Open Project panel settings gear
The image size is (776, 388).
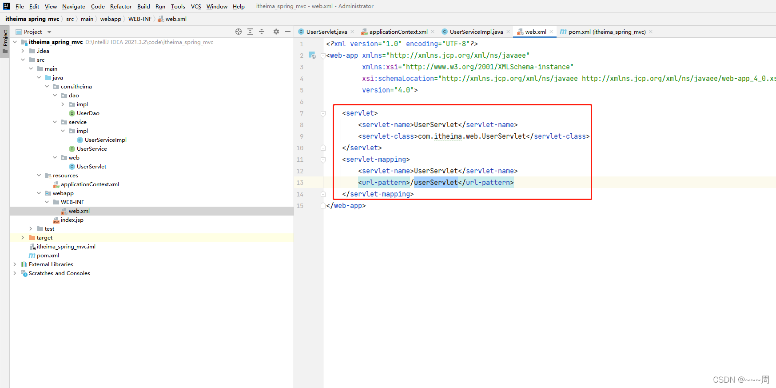pyautogui.click(x=276, y=32)
